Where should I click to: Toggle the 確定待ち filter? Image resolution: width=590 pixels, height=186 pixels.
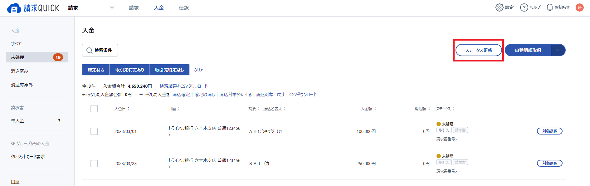coord(96,70)
